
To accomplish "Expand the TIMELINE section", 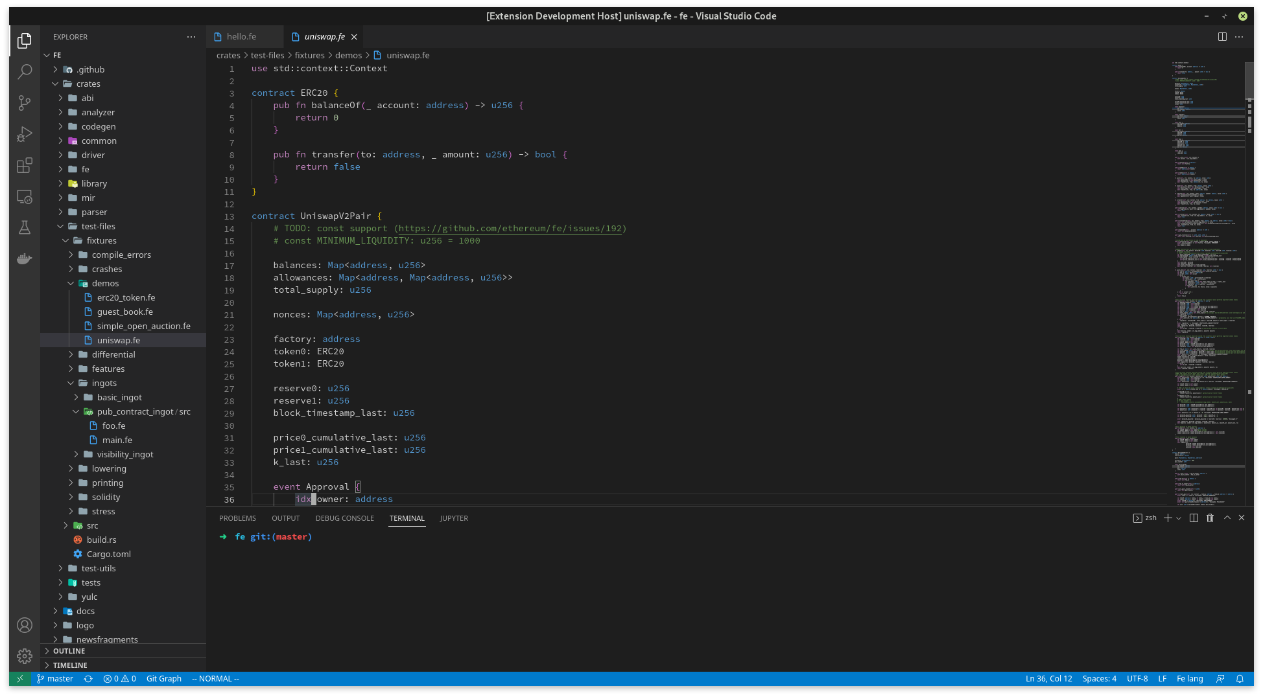I will click(123, 665).
